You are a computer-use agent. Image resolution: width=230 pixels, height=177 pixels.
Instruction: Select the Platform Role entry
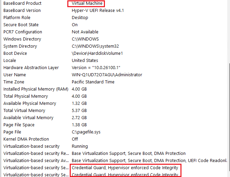coord(17,18)
